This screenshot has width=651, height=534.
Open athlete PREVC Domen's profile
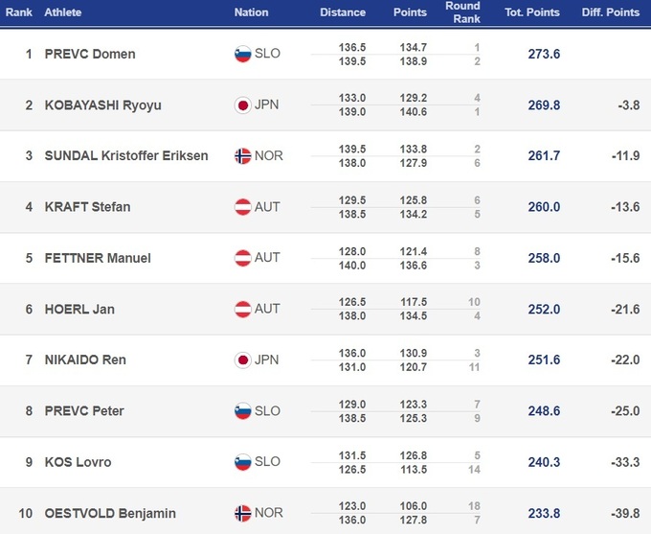click(90, 54)
